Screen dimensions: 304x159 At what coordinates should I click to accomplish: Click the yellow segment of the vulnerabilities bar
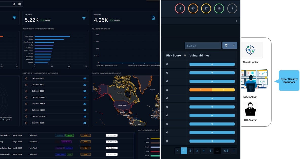[x=223, y=90]
